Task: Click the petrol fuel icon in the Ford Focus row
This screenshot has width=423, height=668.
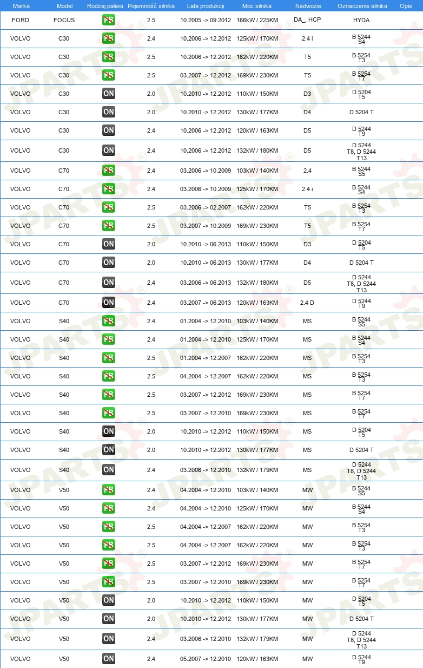Action: click(109, 20)
